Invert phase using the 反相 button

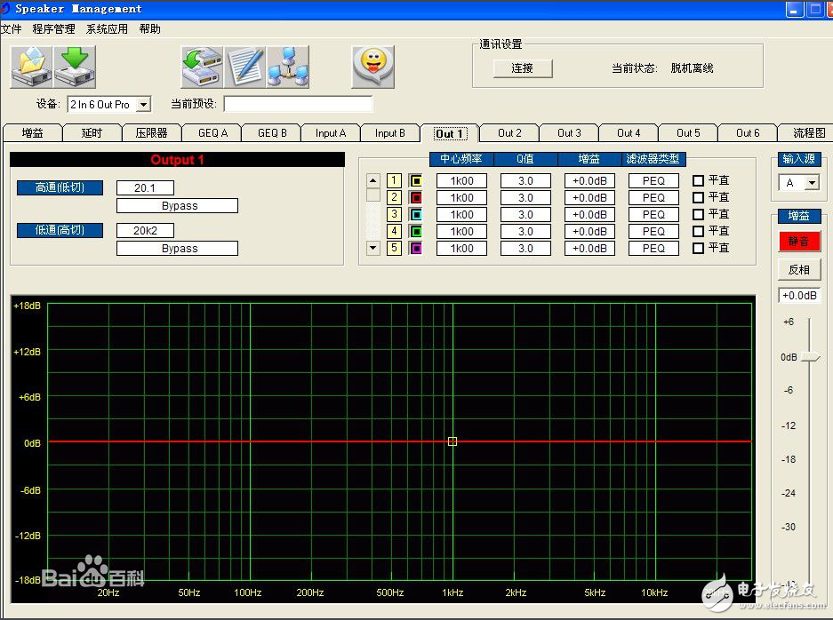pyautogui.click(x=797, y=268)
